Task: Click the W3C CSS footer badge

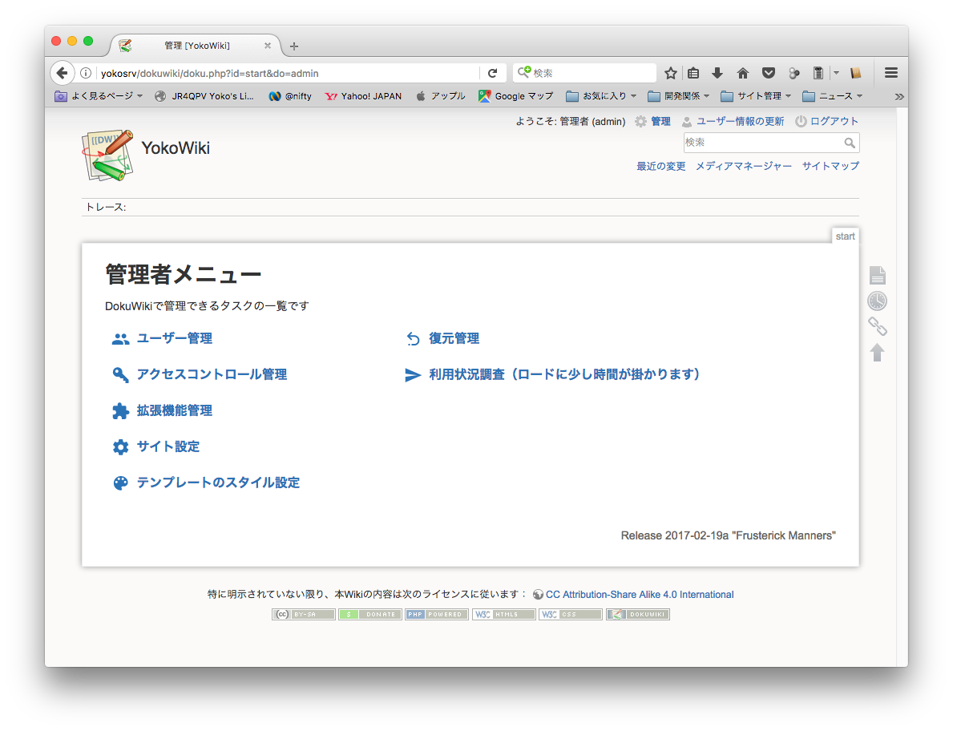Action: (x=571, y=614)
